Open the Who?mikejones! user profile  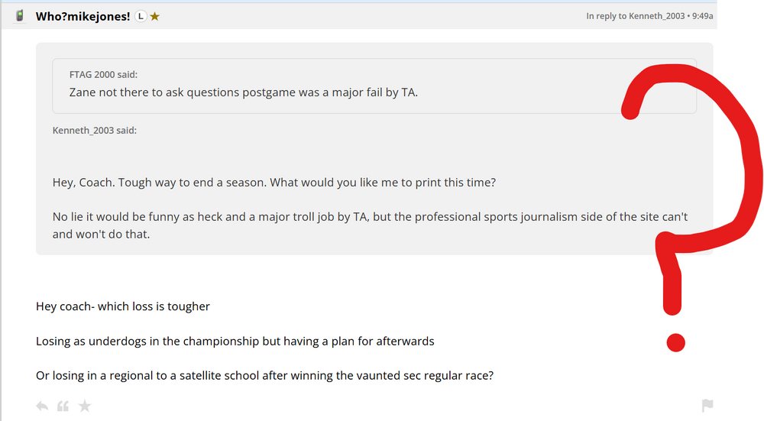(x=83, y=16)
